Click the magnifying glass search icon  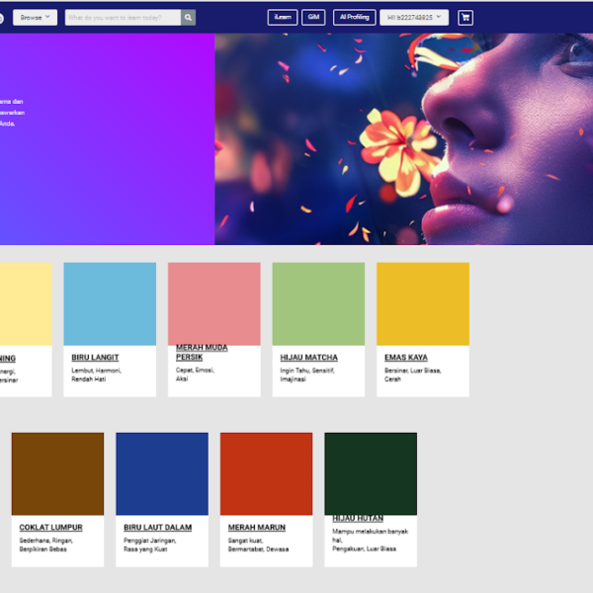(x=189, y=18)
